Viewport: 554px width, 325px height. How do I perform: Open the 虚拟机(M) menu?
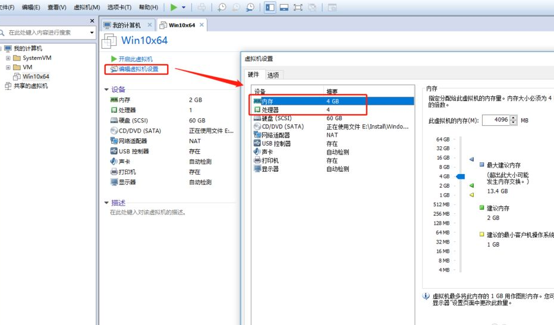[x=87, y=7]
